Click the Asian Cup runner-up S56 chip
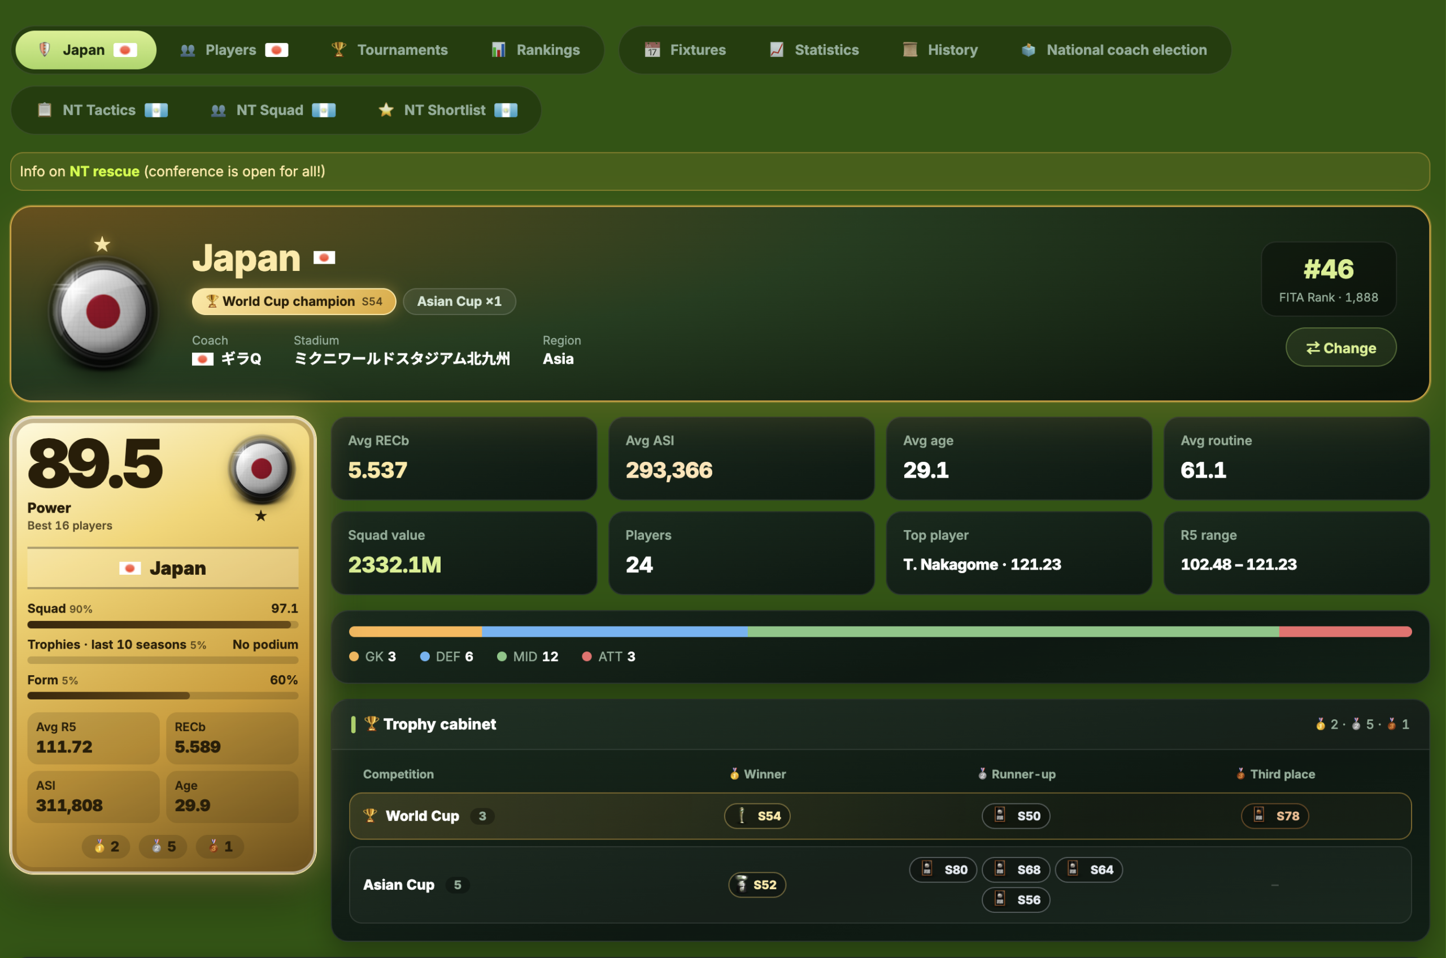 pyautogui.click(x=1016, y=899)
